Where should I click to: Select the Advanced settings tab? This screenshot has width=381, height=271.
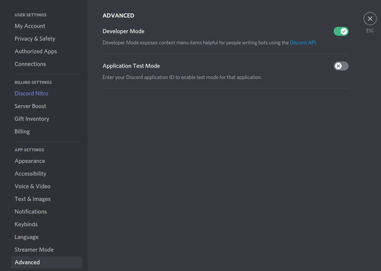pyautogui.click(x=27, y=262)
